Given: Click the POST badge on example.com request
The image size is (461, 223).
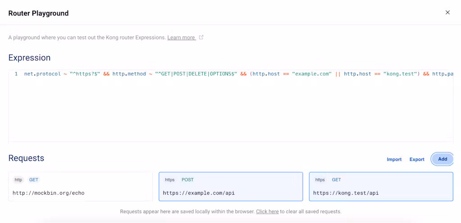Looking at the screenshot, I should click(187, 180).
